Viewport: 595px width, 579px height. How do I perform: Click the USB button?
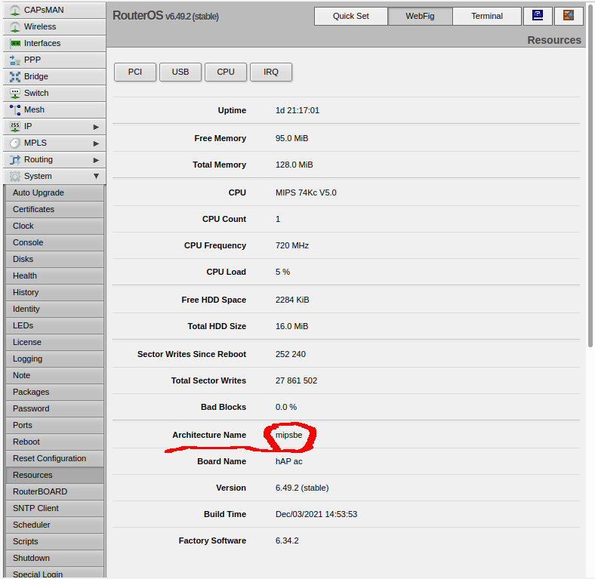[x=180, y=72]
